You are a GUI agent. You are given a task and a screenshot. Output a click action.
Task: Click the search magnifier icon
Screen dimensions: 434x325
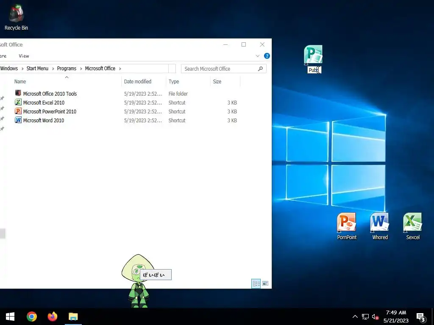point(260,69)
